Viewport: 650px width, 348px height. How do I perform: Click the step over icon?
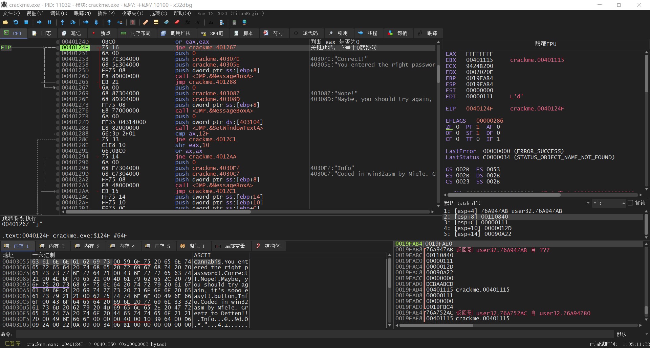[x=73, y=22]
